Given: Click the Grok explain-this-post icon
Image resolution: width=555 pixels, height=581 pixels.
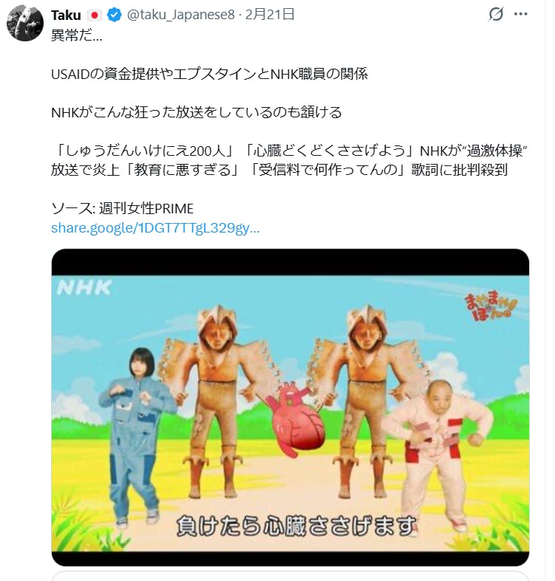Looking at the screenshot, I should (x=496, y=15).
